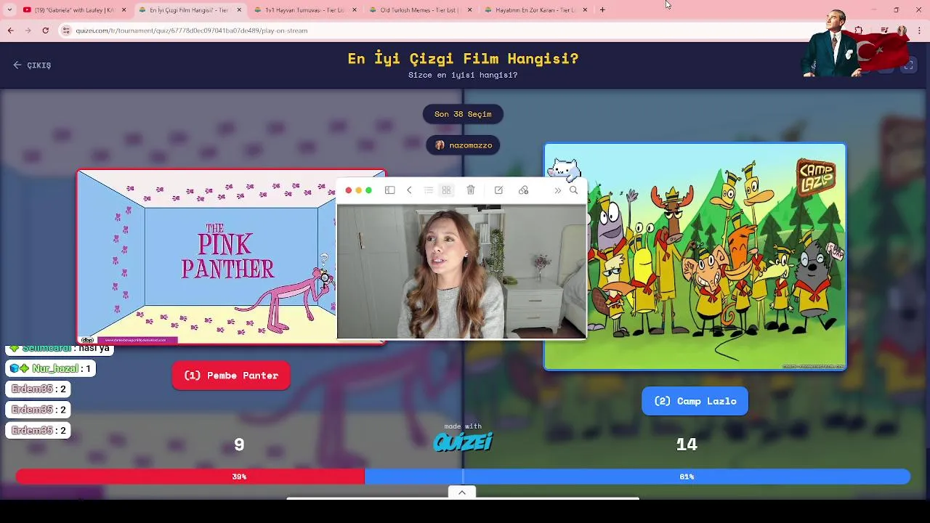Click the Son 38 Seçim badge
The height and width of the screenshot is (523, 930).
463,114
